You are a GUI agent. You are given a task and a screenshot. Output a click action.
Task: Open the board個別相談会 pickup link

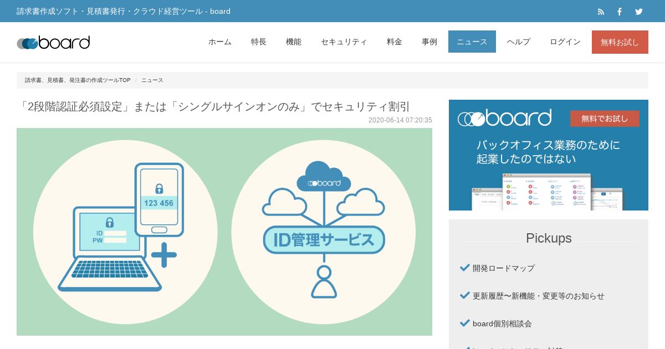click(502, 324)
